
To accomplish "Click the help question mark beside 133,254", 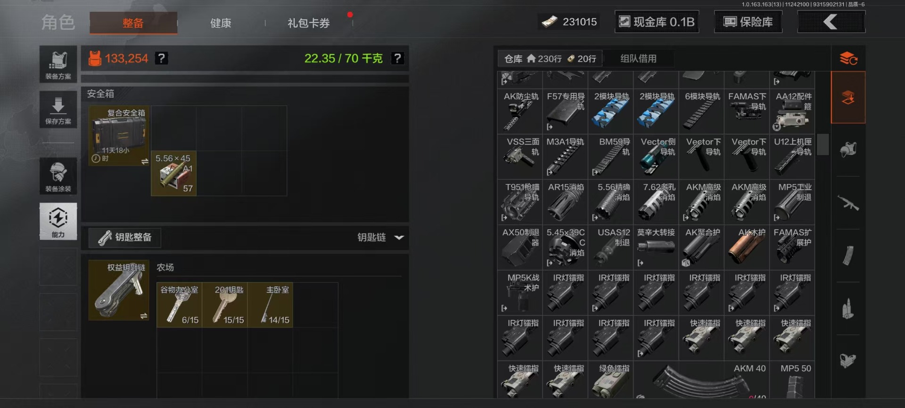I will click(161, 58).
